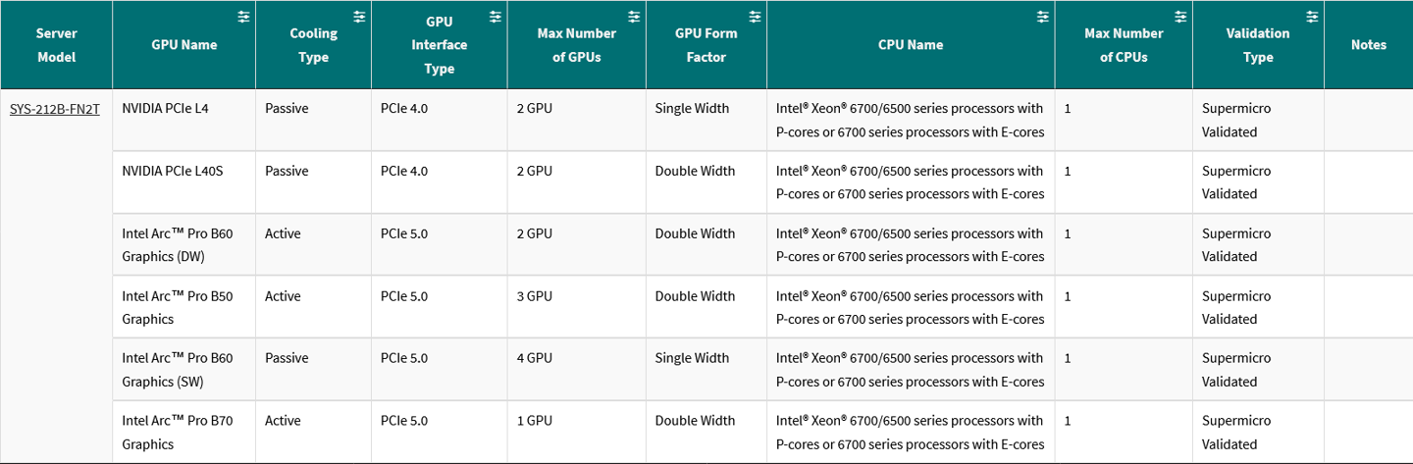Open the GPU Form Factor filter icon
Screen dimensions: 1413x464
(755, 17)
